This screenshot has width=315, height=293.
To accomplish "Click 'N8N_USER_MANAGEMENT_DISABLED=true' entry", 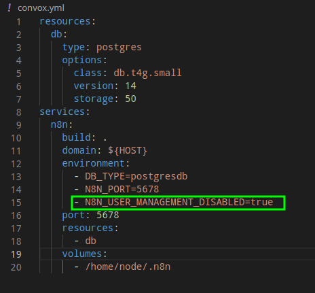I will coord(179,202).
